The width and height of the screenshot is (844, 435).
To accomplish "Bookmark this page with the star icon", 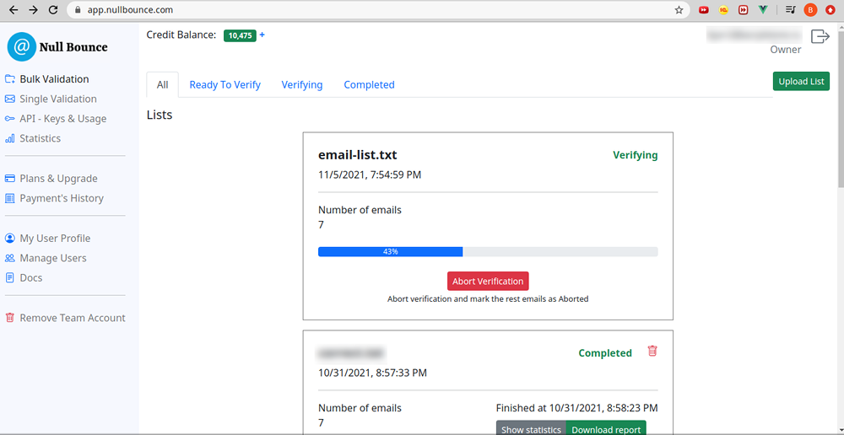I will click(679, 9).
